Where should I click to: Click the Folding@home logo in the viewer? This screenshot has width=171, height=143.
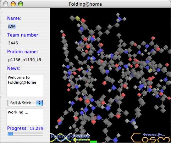tap(70, 138)
